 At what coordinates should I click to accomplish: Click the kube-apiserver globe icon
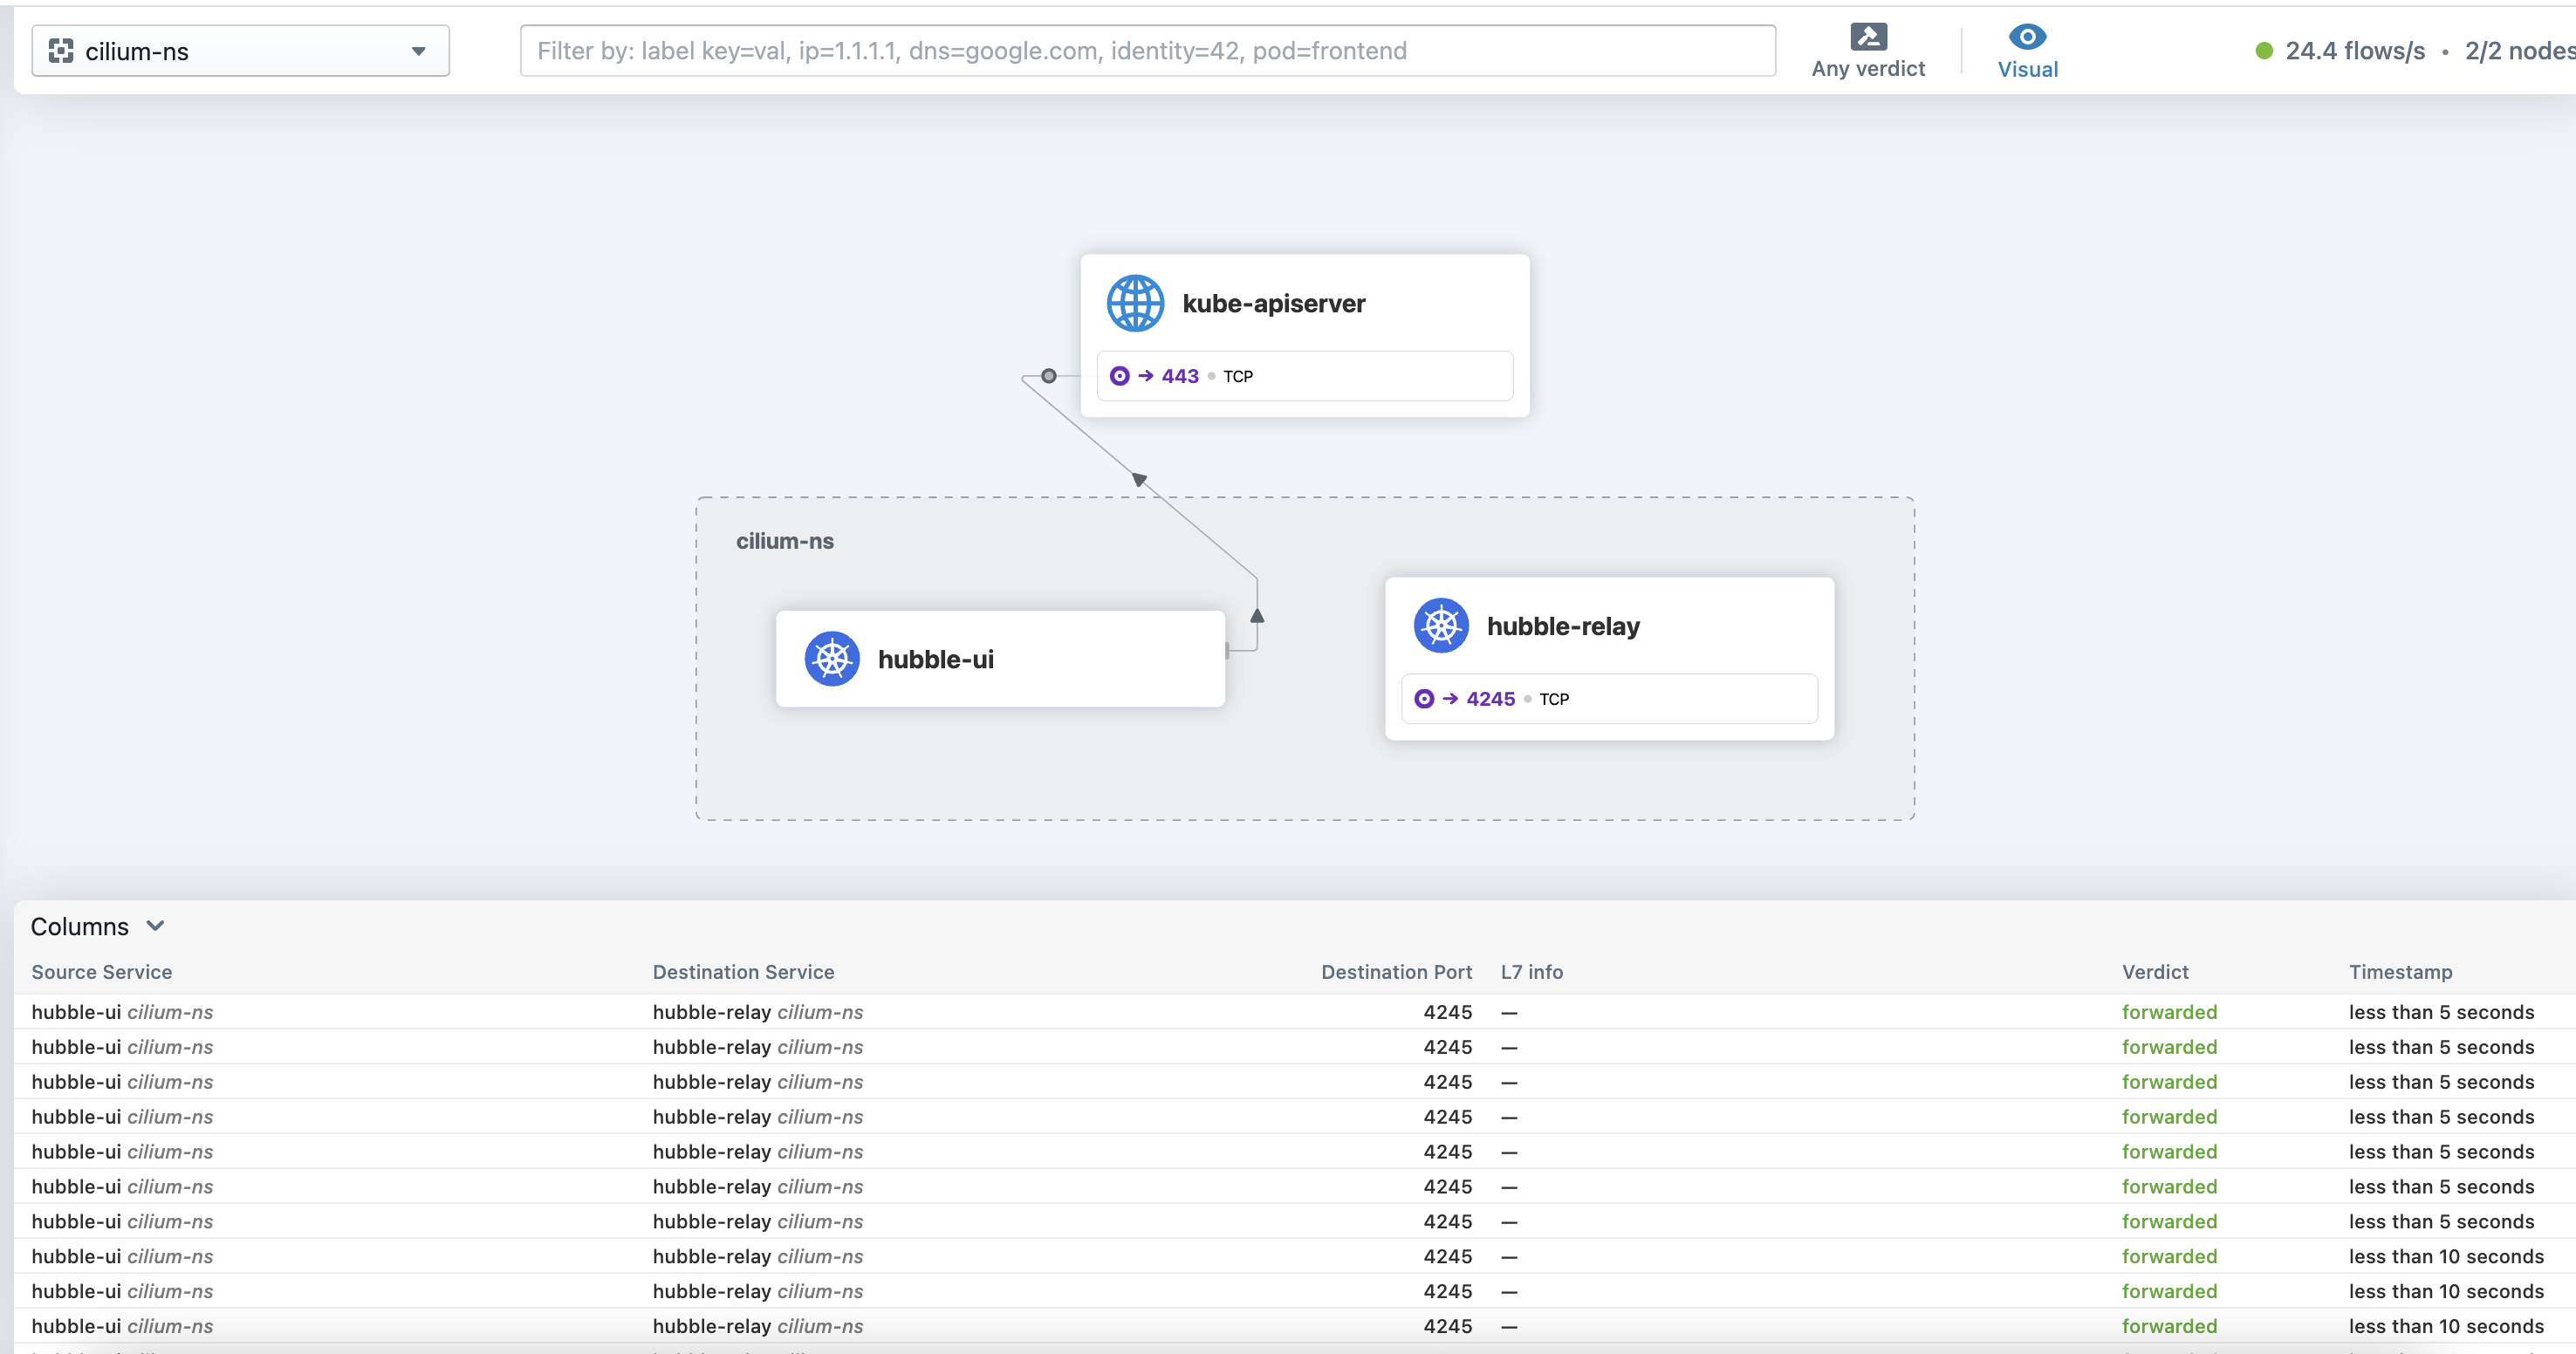pyautogui.click(x=1135, y=303)
